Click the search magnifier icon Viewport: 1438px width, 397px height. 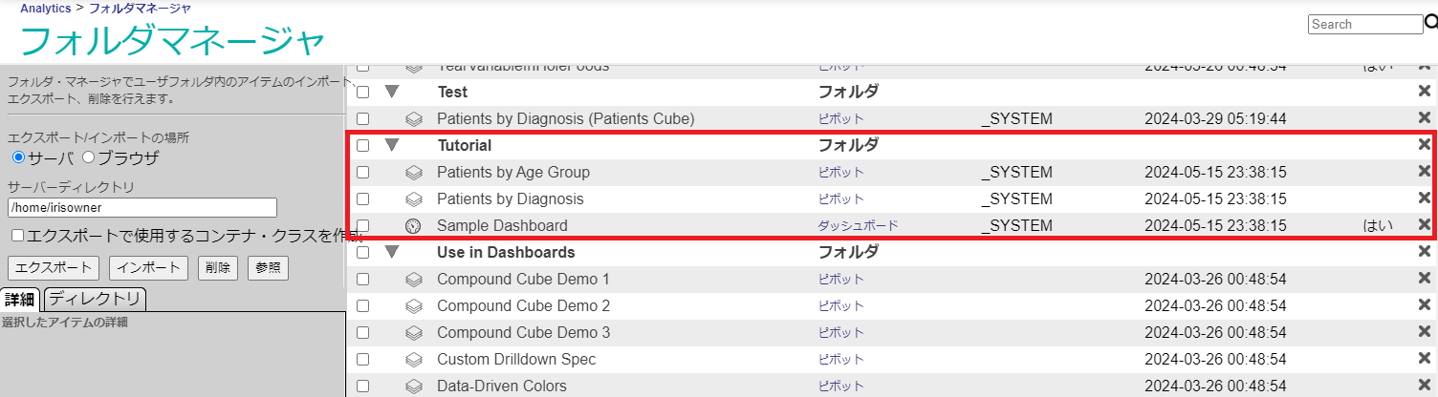[1430, 23]
